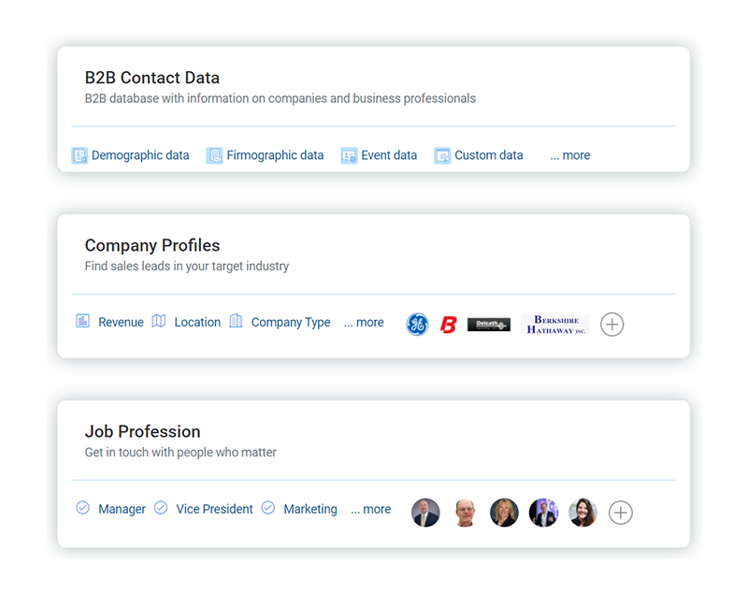
Task: Click the Firmographic data icon
Action: (214, 155)
